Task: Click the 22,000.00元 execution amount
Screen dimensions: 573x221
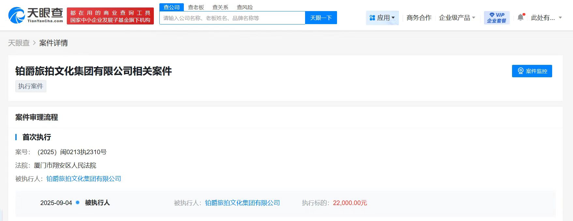Action: click(x=350, y=203)
